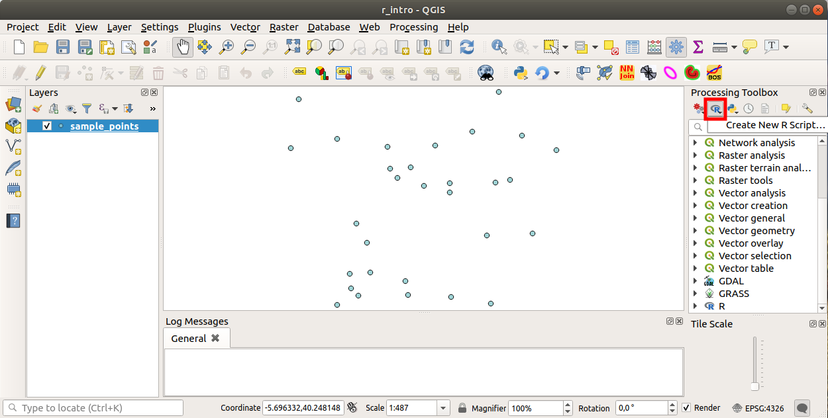The height and width of the screenshot is (418, 828).
Task: Expand the Vector geometry group
Action: point(695,231)
